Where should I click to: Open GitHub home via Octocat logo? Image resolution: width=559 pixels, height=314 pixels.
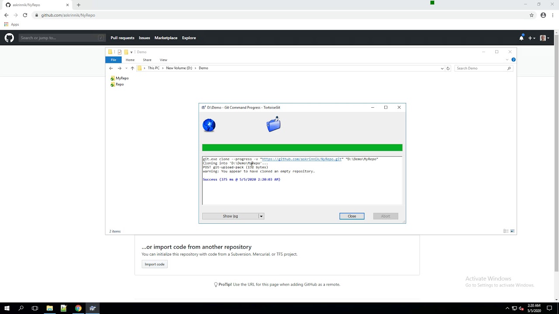(9, 38)
